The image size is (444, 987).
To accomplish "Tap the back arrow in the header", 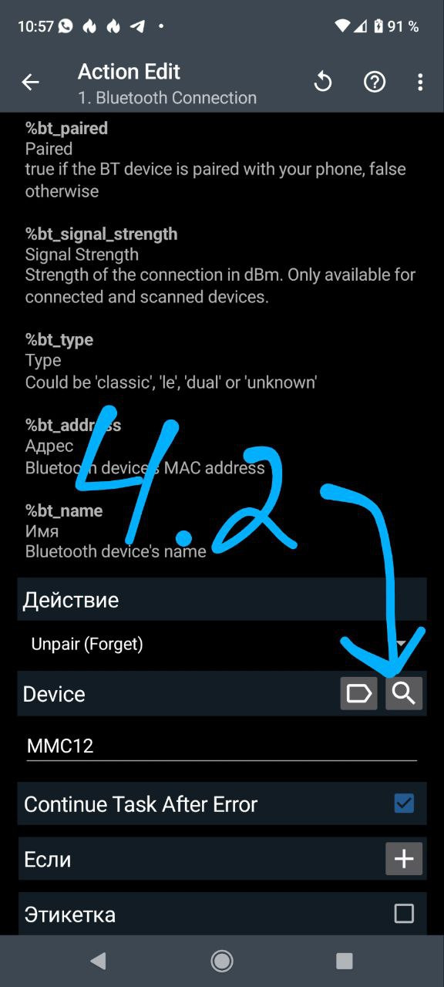I will tap(30, 83).
